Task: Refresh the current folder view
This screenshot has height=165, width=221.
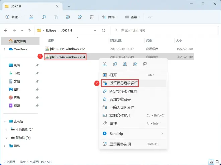Action: [x=104, y=30]
